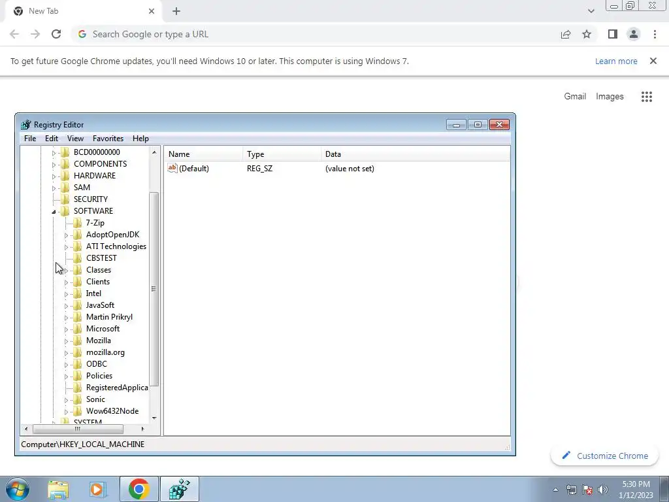Open Google Images link
669x502 pixels.
(x=610, y=97)
